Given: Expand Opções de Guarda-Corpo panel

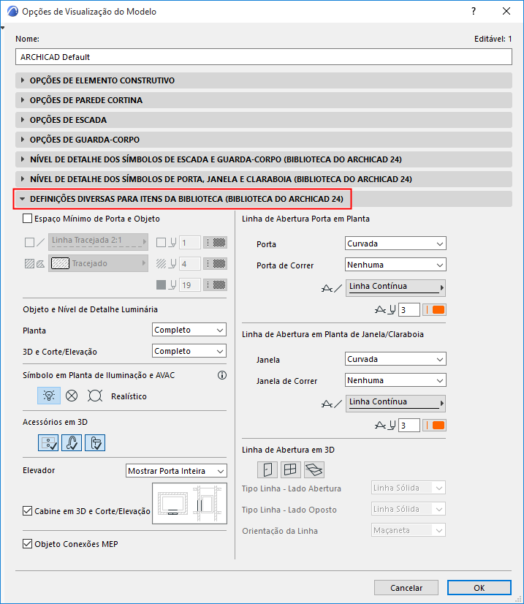Looking at the screenshot, I should coord(264,140).
